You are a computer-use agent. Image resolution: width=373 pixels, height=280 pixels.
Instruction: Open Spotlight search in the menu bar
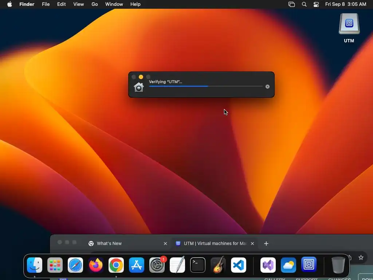(x=304, y=4)
